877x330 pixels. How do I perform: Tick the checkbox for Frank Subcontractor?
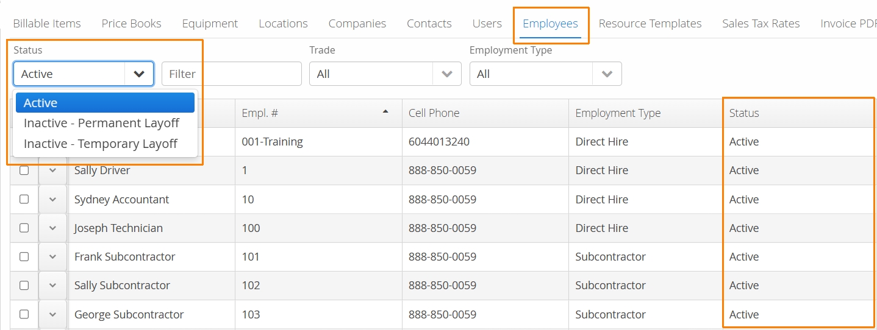(x=24, y=256)
